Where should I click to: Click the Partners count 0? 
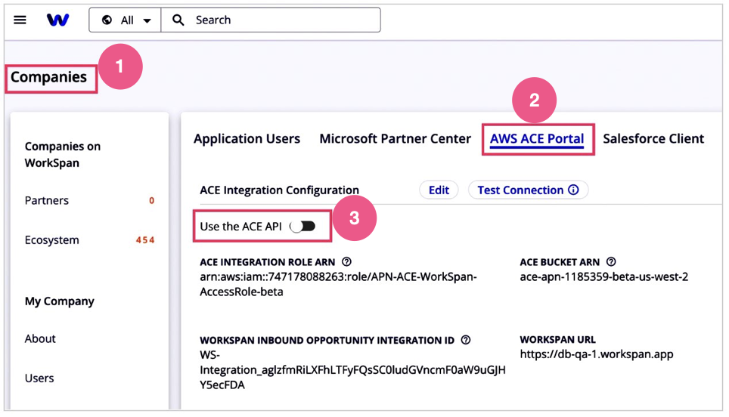(151, 201)
